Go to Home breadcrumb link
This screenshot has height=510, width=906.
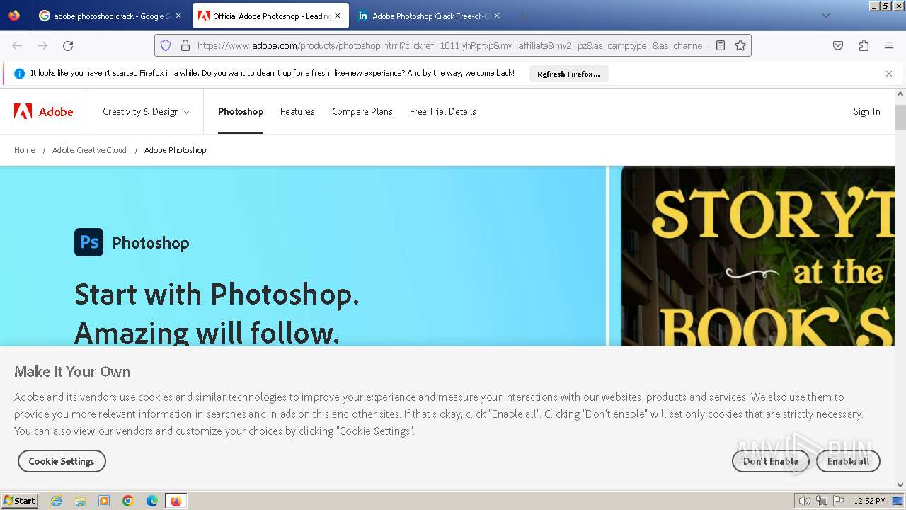pos(25,150)
